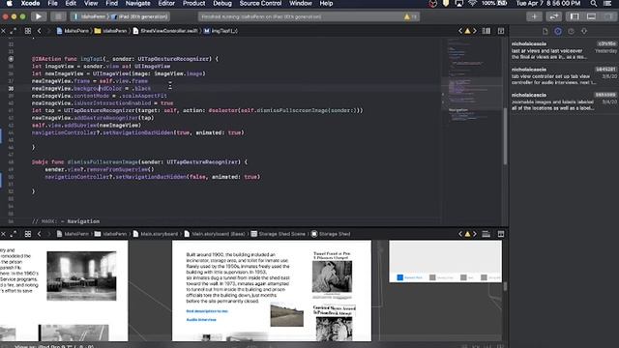Open the Debug menu
The image size is (619, 348).
(222, 3)
